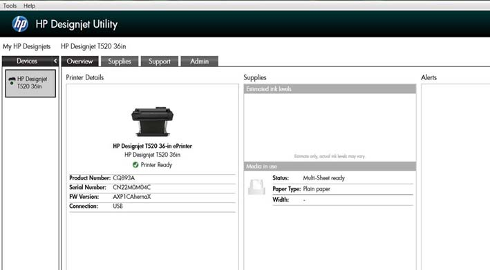Click the Estimate only ink disclaimer text
Viewport: 490px width, 270px height.
[330, 156]
